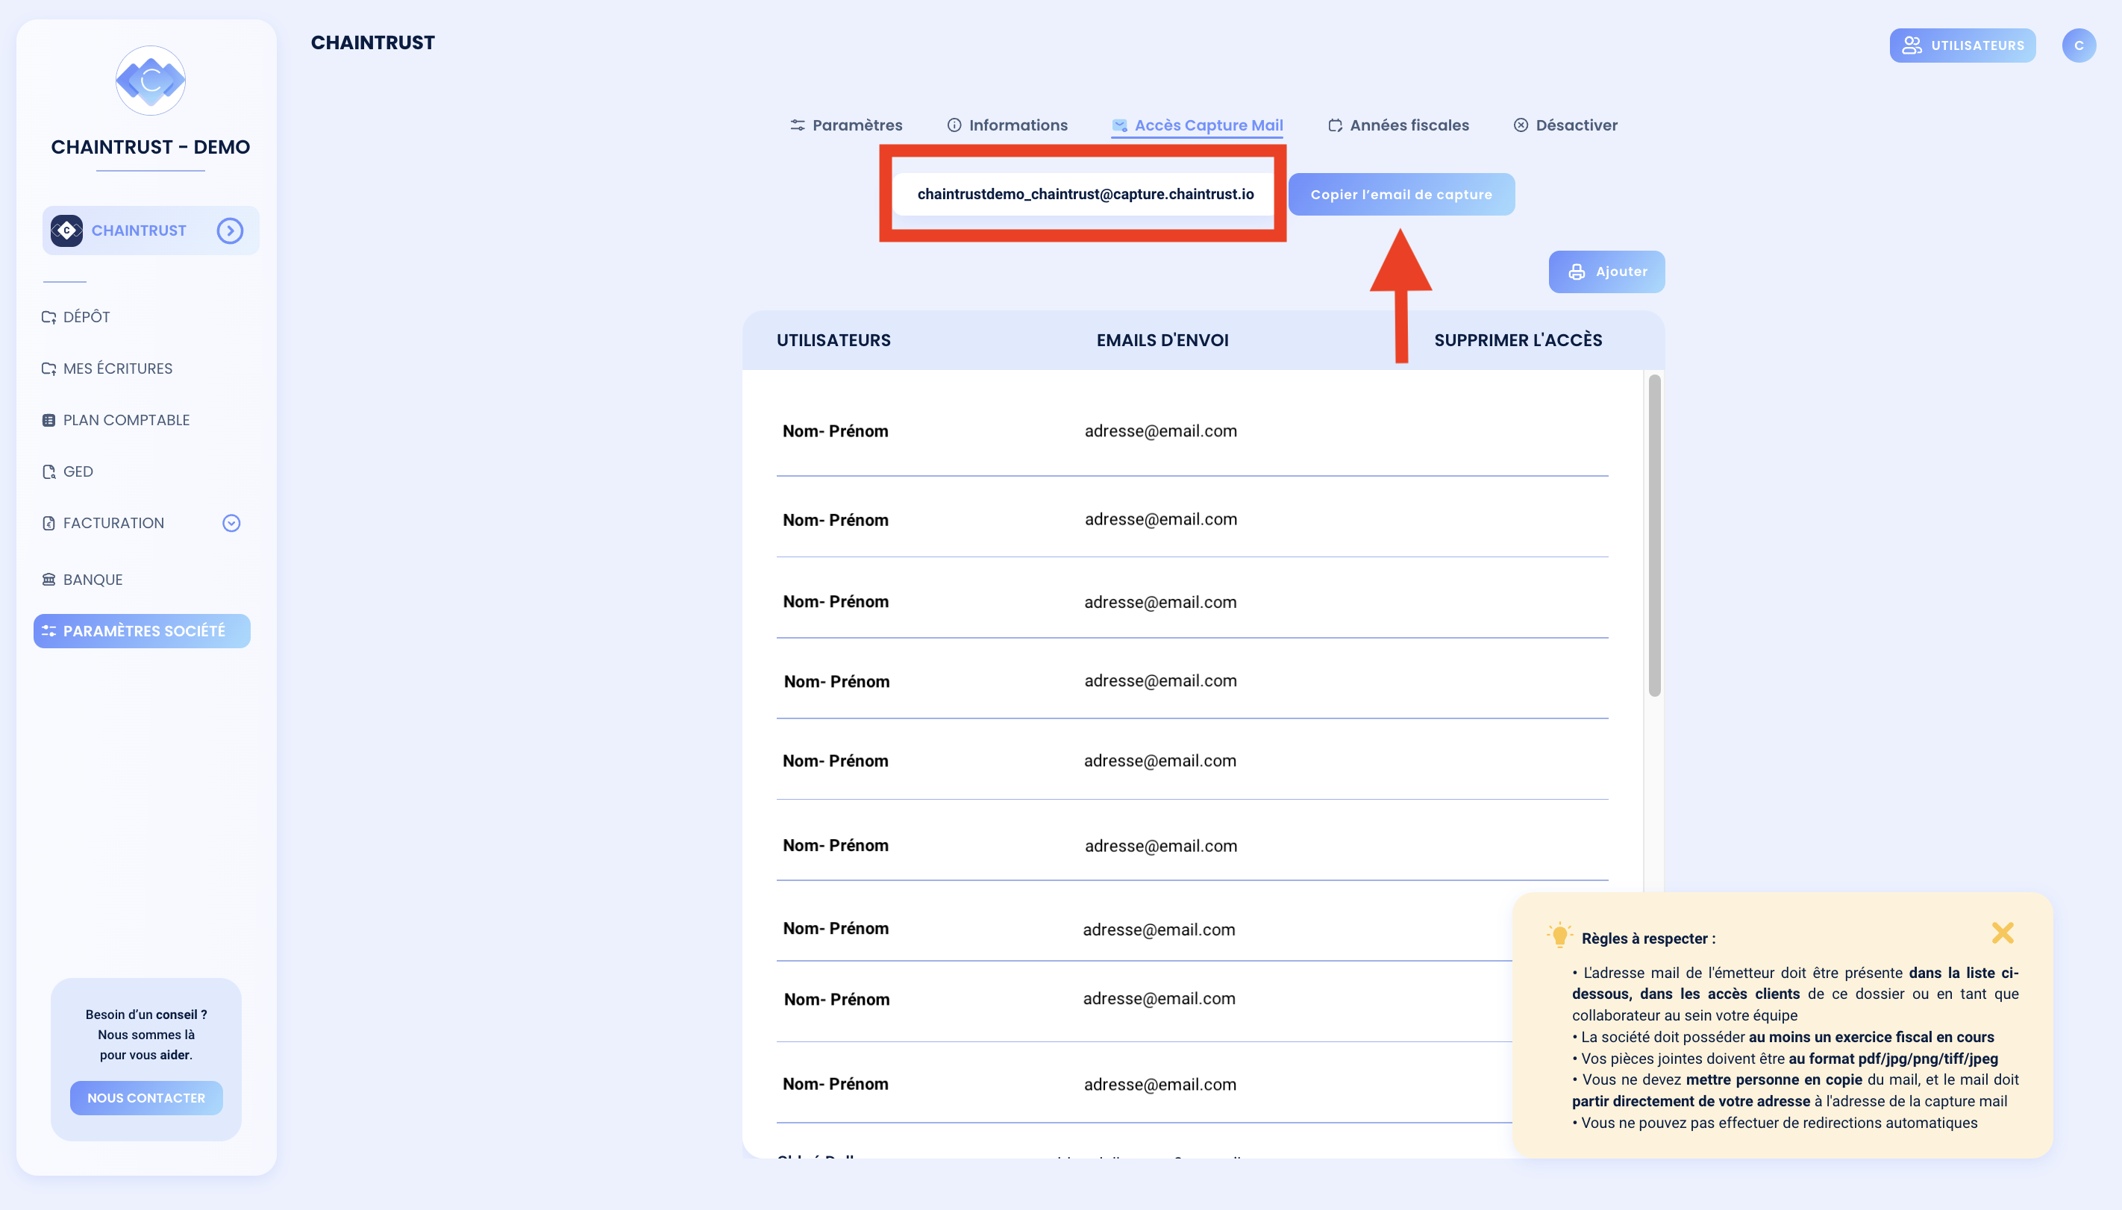Click the Ajouter button
Viewport: 2122px width, 1210px height.
pos(1606,272)
